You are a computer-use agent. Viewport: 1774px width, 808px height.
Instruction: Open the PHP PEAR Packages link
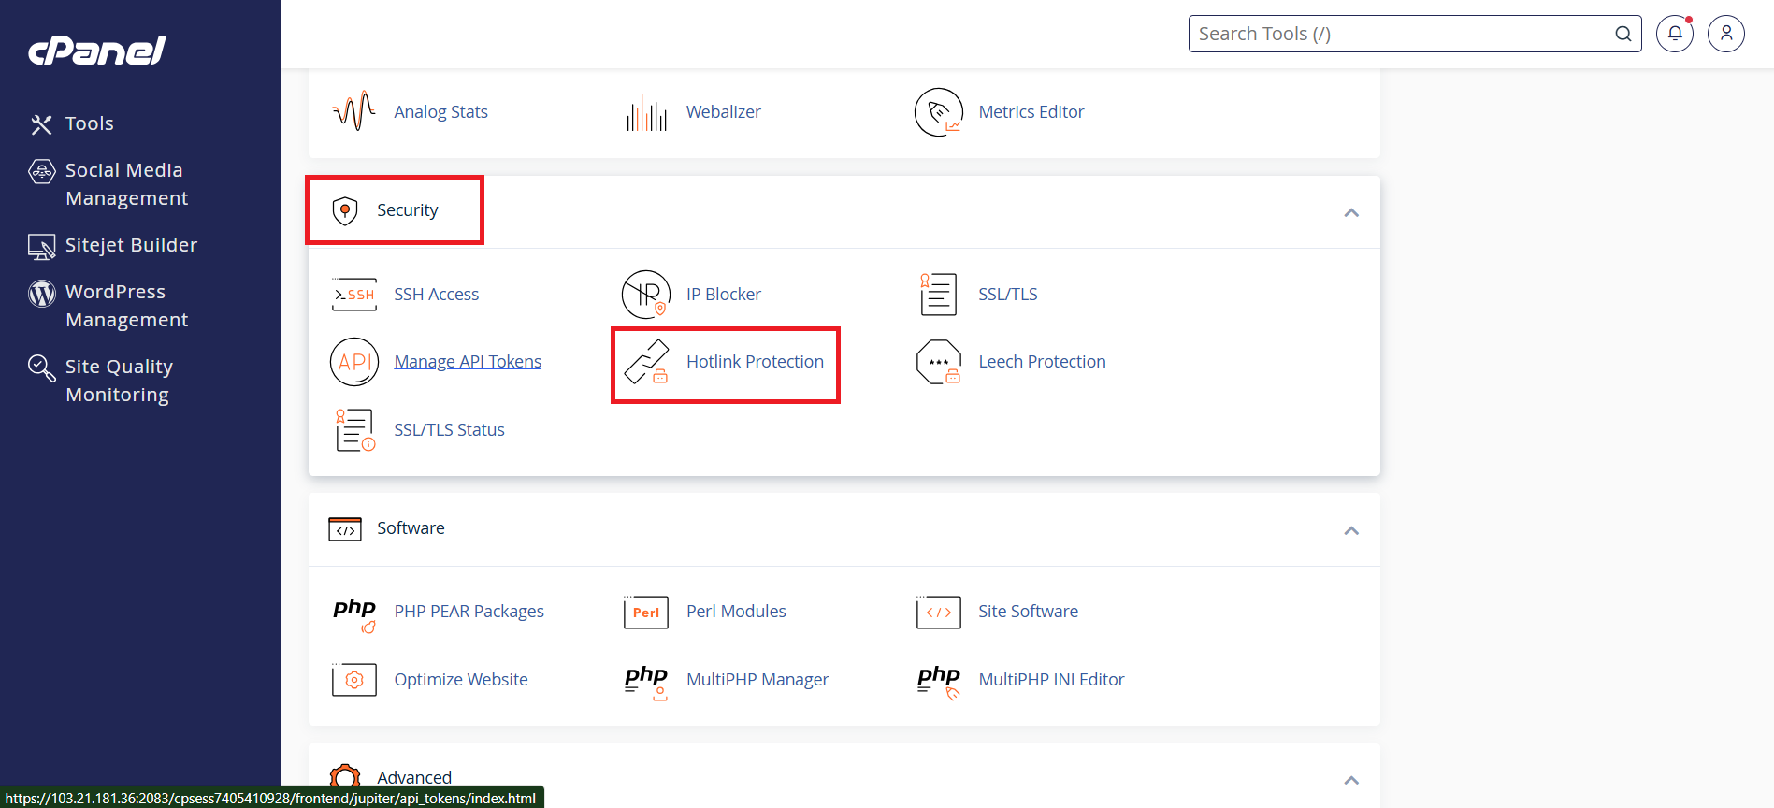469,612
